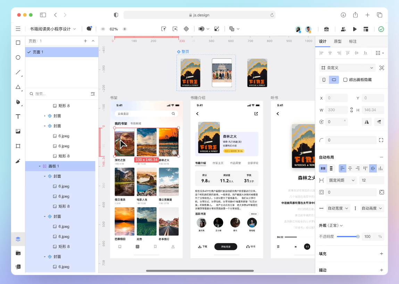Click the share collaborators icon

[343, 29]
